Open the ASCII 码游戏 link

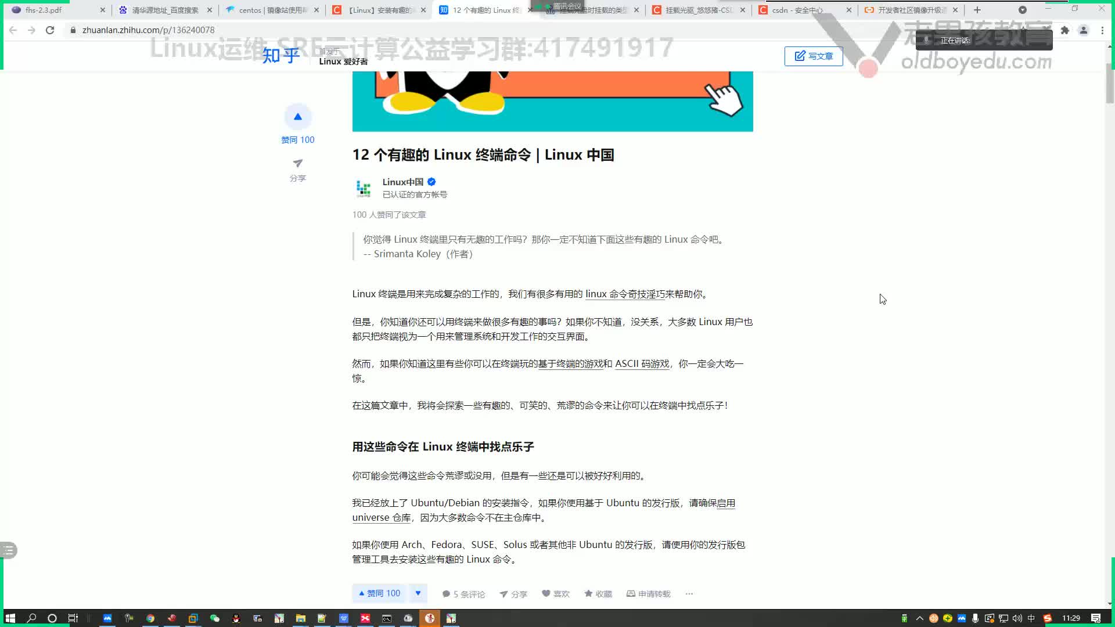pos(642,364)
